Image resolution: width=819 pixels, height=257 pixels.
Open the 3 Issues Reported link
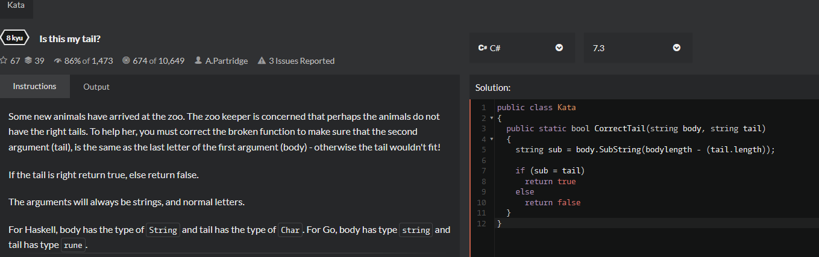tap(301, 61)
